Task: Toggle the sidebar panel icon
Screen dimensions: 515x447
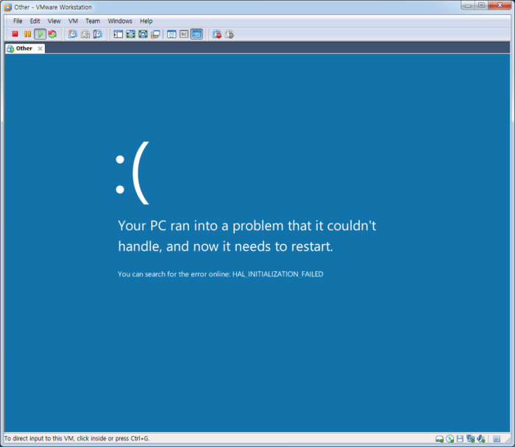Action: 118,34
